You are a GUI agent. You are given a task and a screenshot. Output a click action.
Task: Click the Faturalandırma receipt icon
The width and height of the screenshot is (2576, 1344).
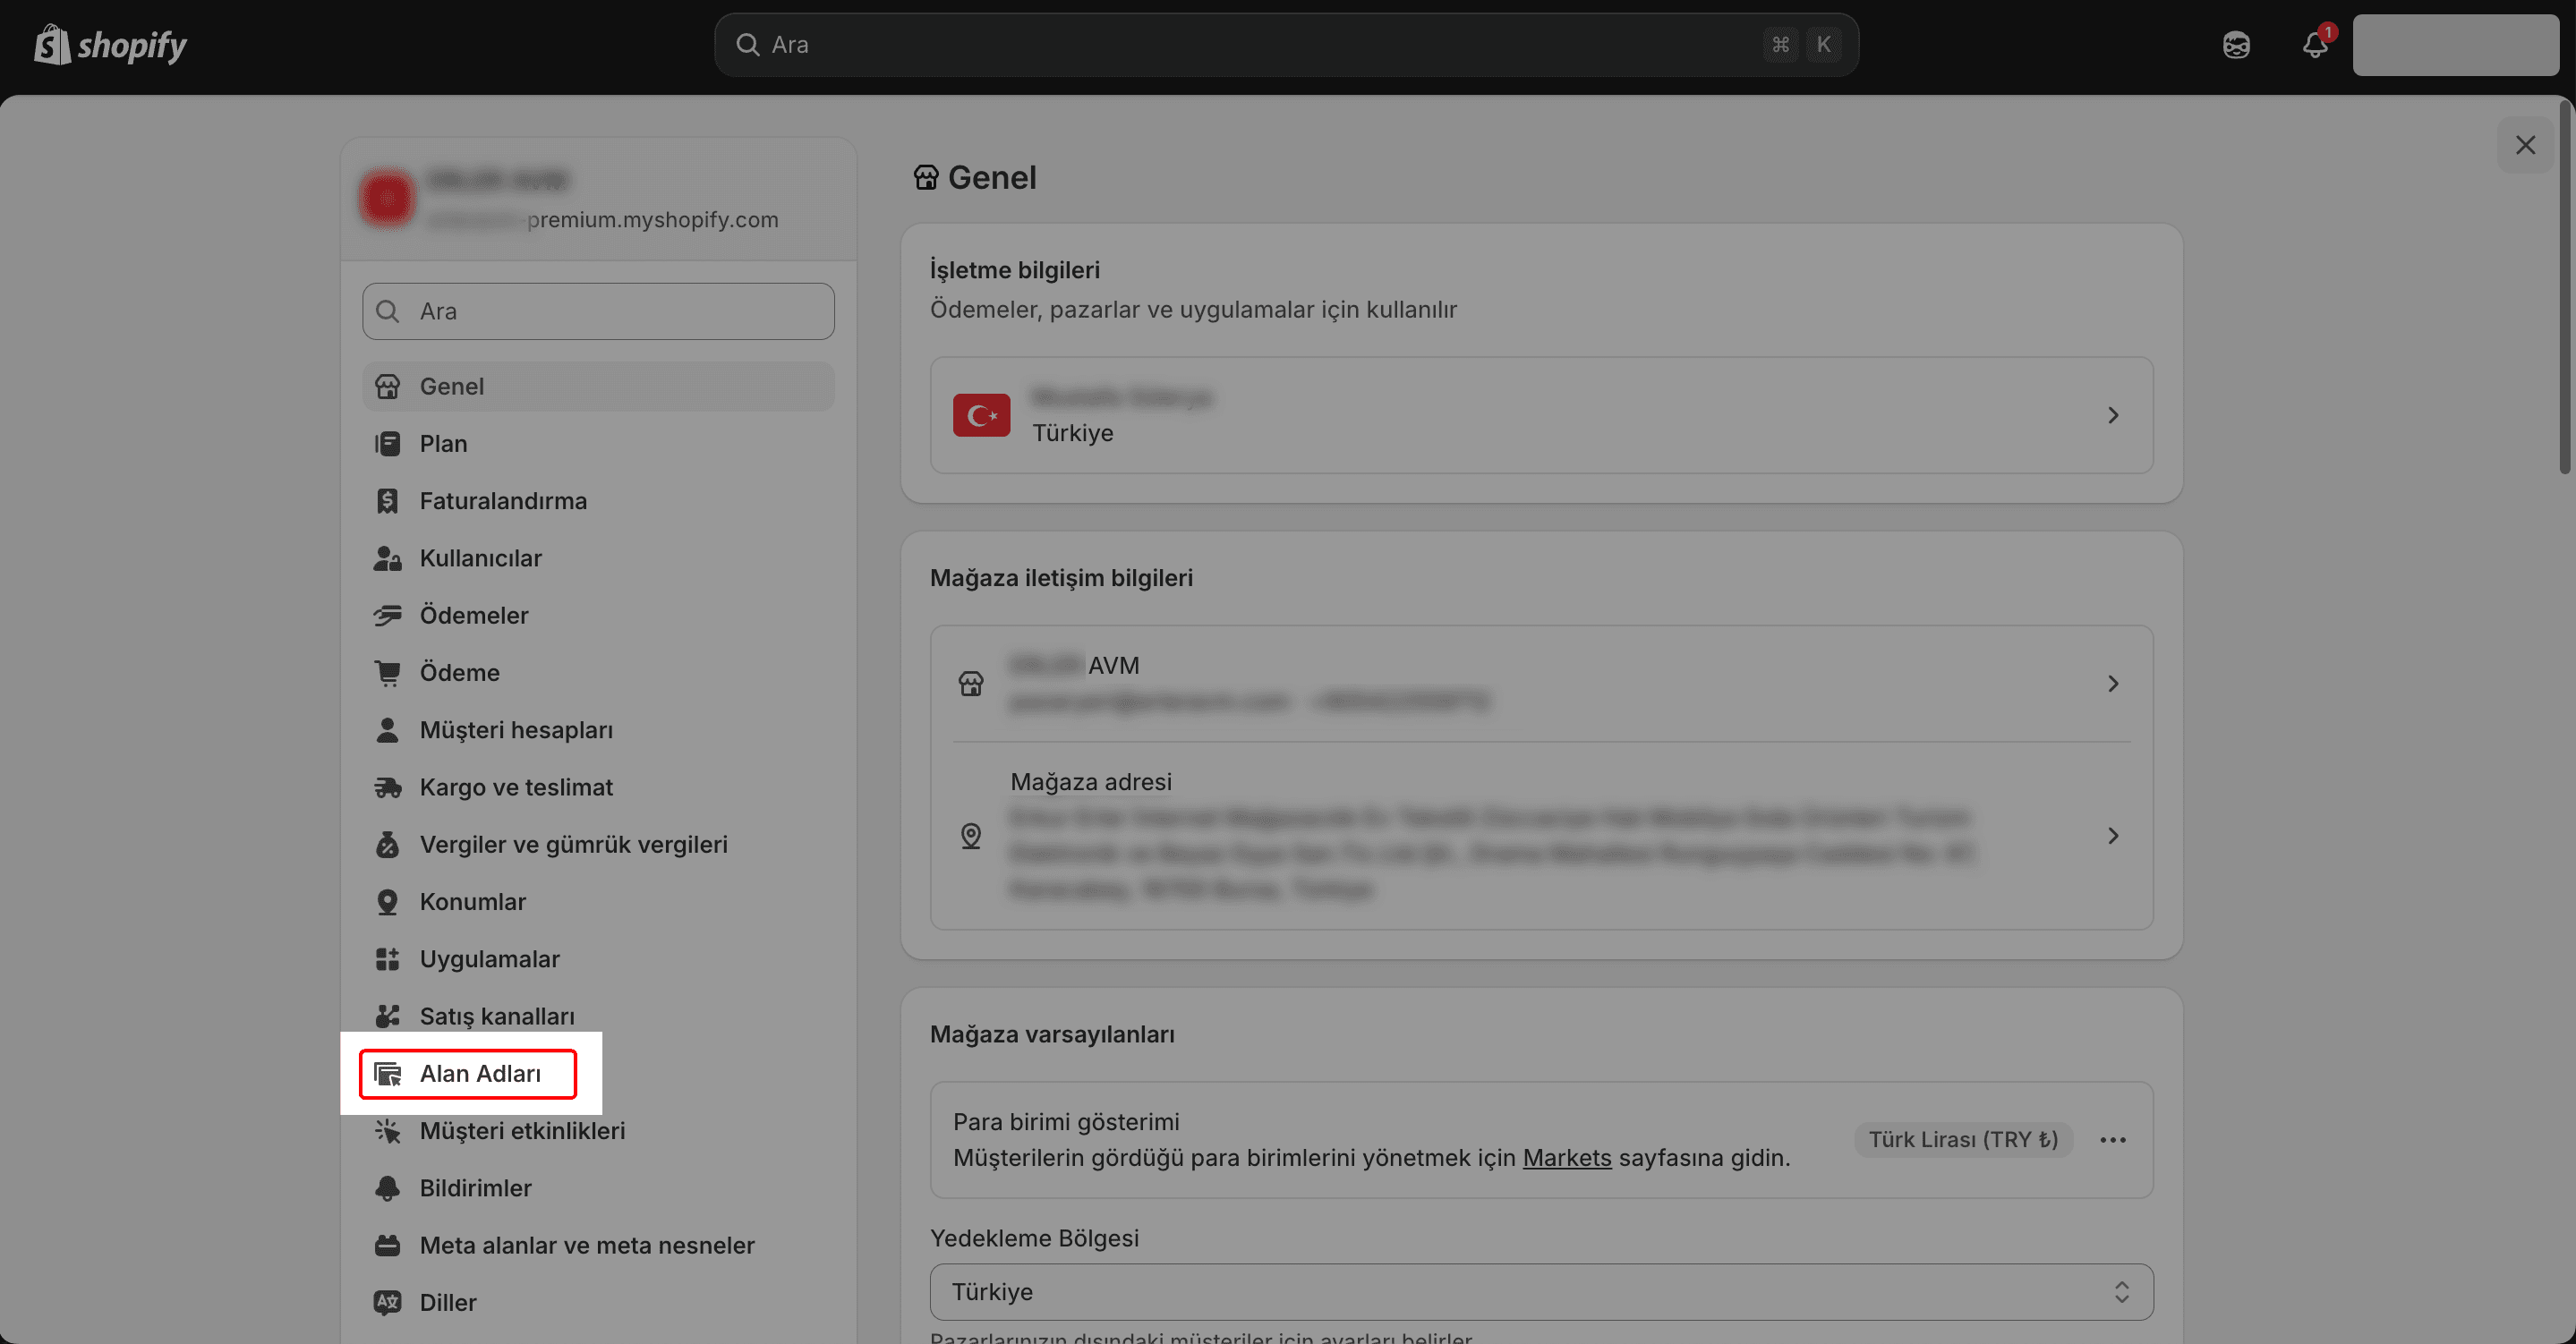tap(387, 501)
